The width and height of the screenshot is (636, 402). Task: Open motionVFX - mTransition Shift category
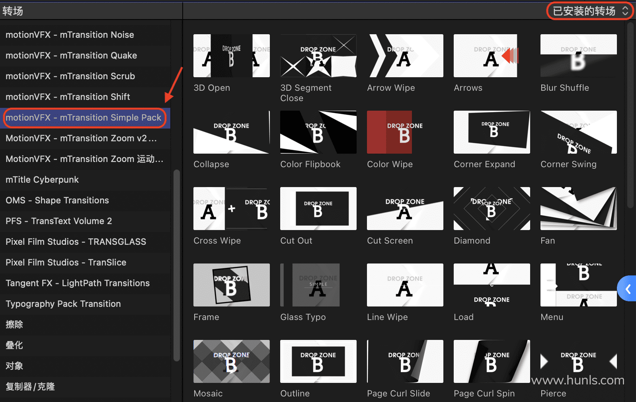[85, 97]
